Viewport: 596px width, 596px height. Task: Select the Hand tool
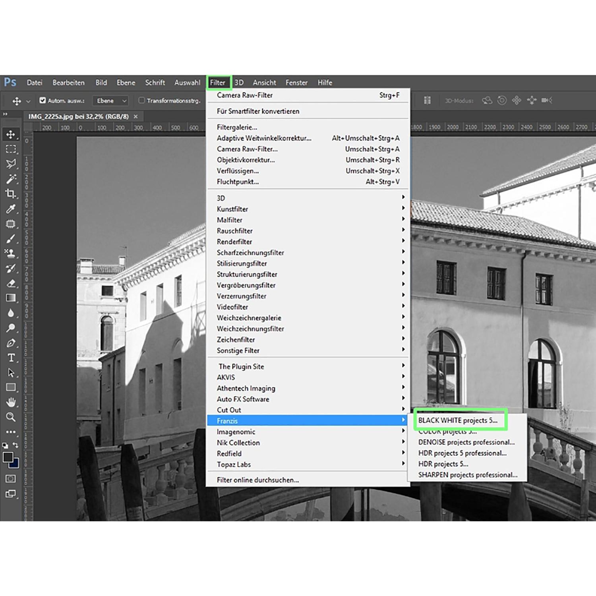coord(11,402)
